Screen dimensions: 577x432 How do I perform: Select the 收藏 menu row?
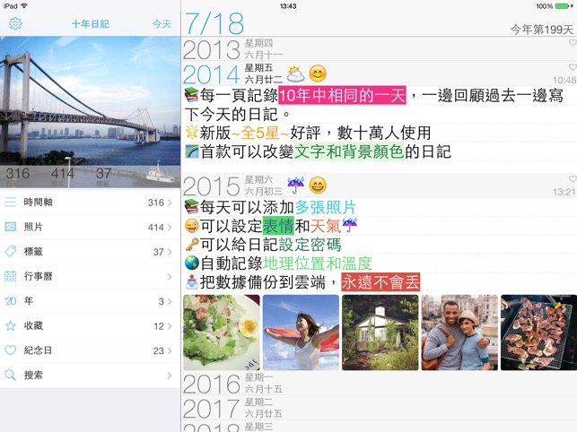coord(90,325)
